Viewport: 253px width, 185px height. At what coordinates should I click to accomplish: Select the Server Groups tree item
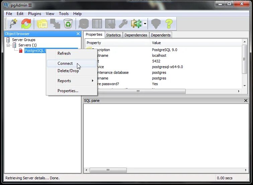coord(23,40)
